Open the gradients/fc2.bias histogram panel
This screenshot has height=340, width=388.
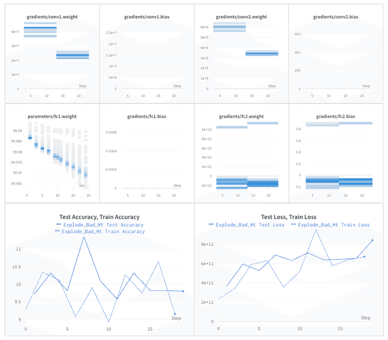[x=336, y=153]
